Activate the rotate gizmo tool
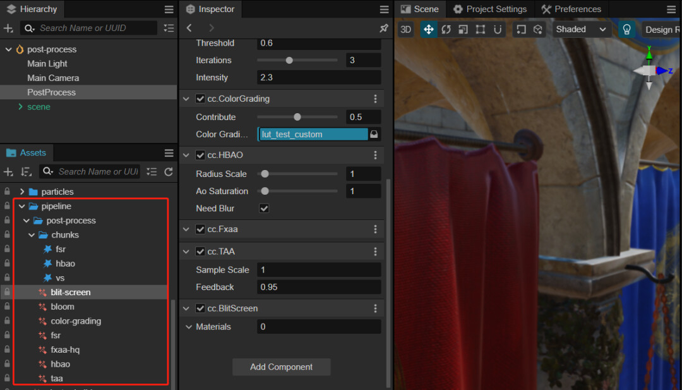This screenshot has height=390, width=682. (x=446, y=30)
